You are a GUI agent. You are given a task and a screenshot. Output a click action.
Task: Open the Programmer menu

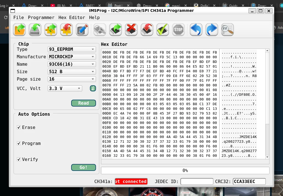tap(41, 18)
